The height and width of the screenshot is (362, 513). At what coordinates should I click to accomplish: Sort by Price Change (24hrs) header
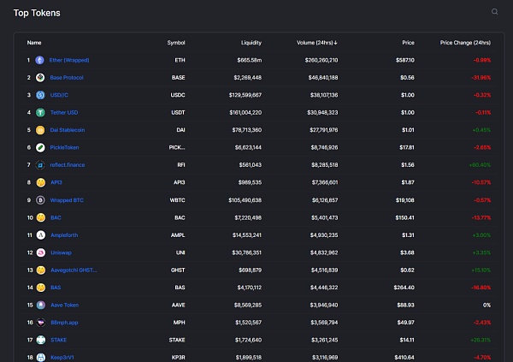click(465, 43)
